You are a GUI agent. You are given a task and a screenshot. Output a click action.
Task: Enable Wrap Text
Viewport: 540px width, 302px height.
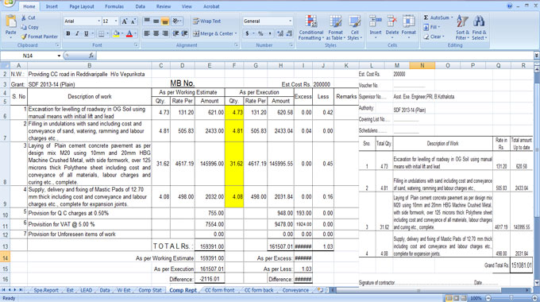pyautogui.click(x=206, y=21)
